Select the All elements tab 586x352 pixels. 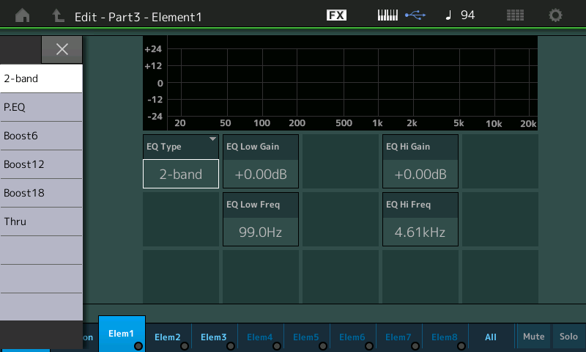coord(491,337)
